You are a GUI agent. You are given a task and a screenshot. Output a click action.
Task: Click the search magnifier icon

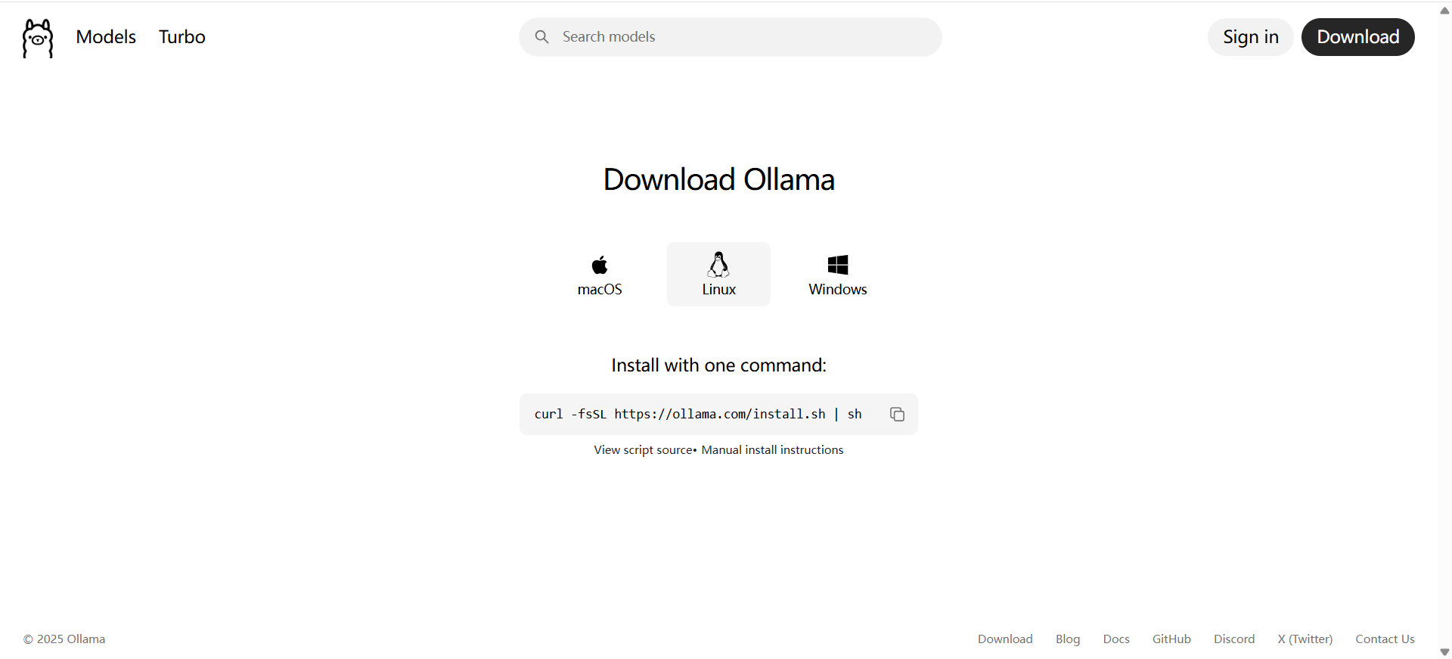pyautogui.click(x=541, y=37)
